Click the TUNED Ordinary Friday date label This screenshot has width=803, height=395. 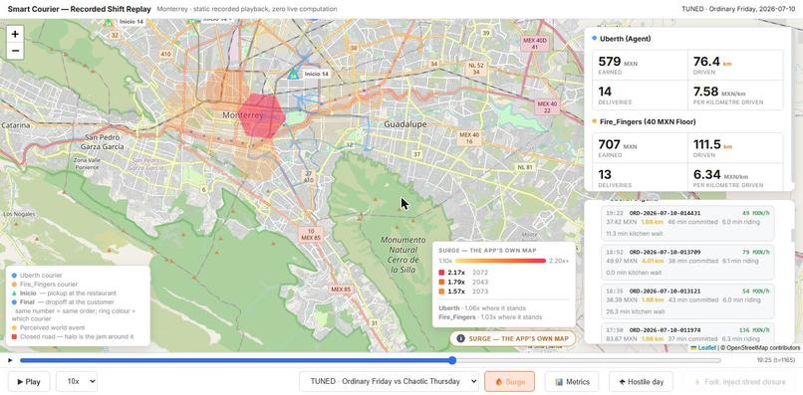(739, 9)
